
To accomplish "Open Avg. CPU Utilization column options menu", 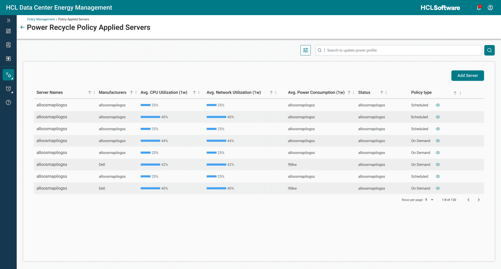I will coord(199,93).
